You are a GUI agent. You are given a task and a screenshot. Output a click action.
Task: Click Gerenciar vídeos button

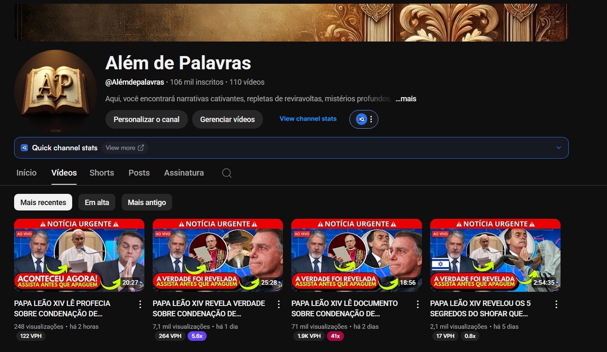click(x=227, y=120)
